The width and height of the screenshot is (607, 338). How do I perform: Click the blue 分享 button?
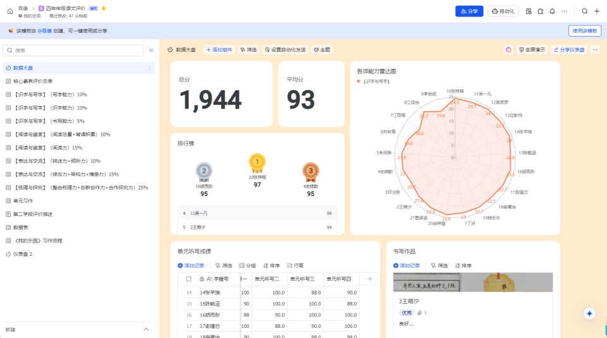point(469,11)
